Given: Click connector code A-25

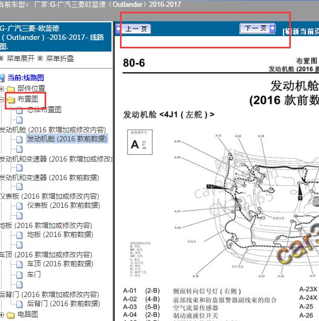Looking at the screenshot, I should click(x=306, y=307).
